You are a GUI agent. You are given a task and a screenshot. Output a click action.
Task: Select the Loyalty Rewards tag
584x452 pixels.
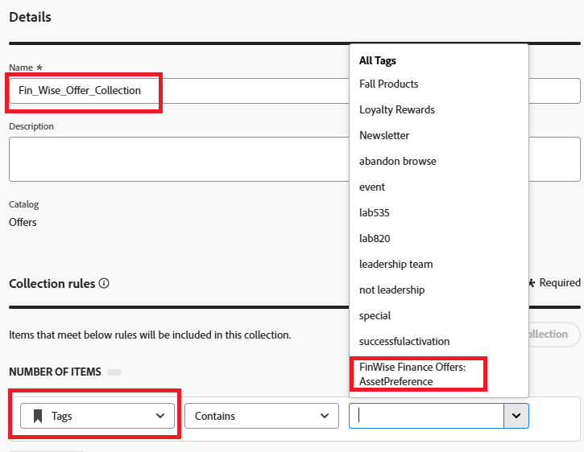[x=397, y=109]
